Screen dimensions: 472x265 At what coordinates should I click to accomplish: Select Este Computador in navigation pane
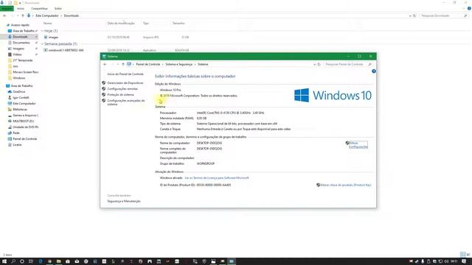click(x=24, y=104)
